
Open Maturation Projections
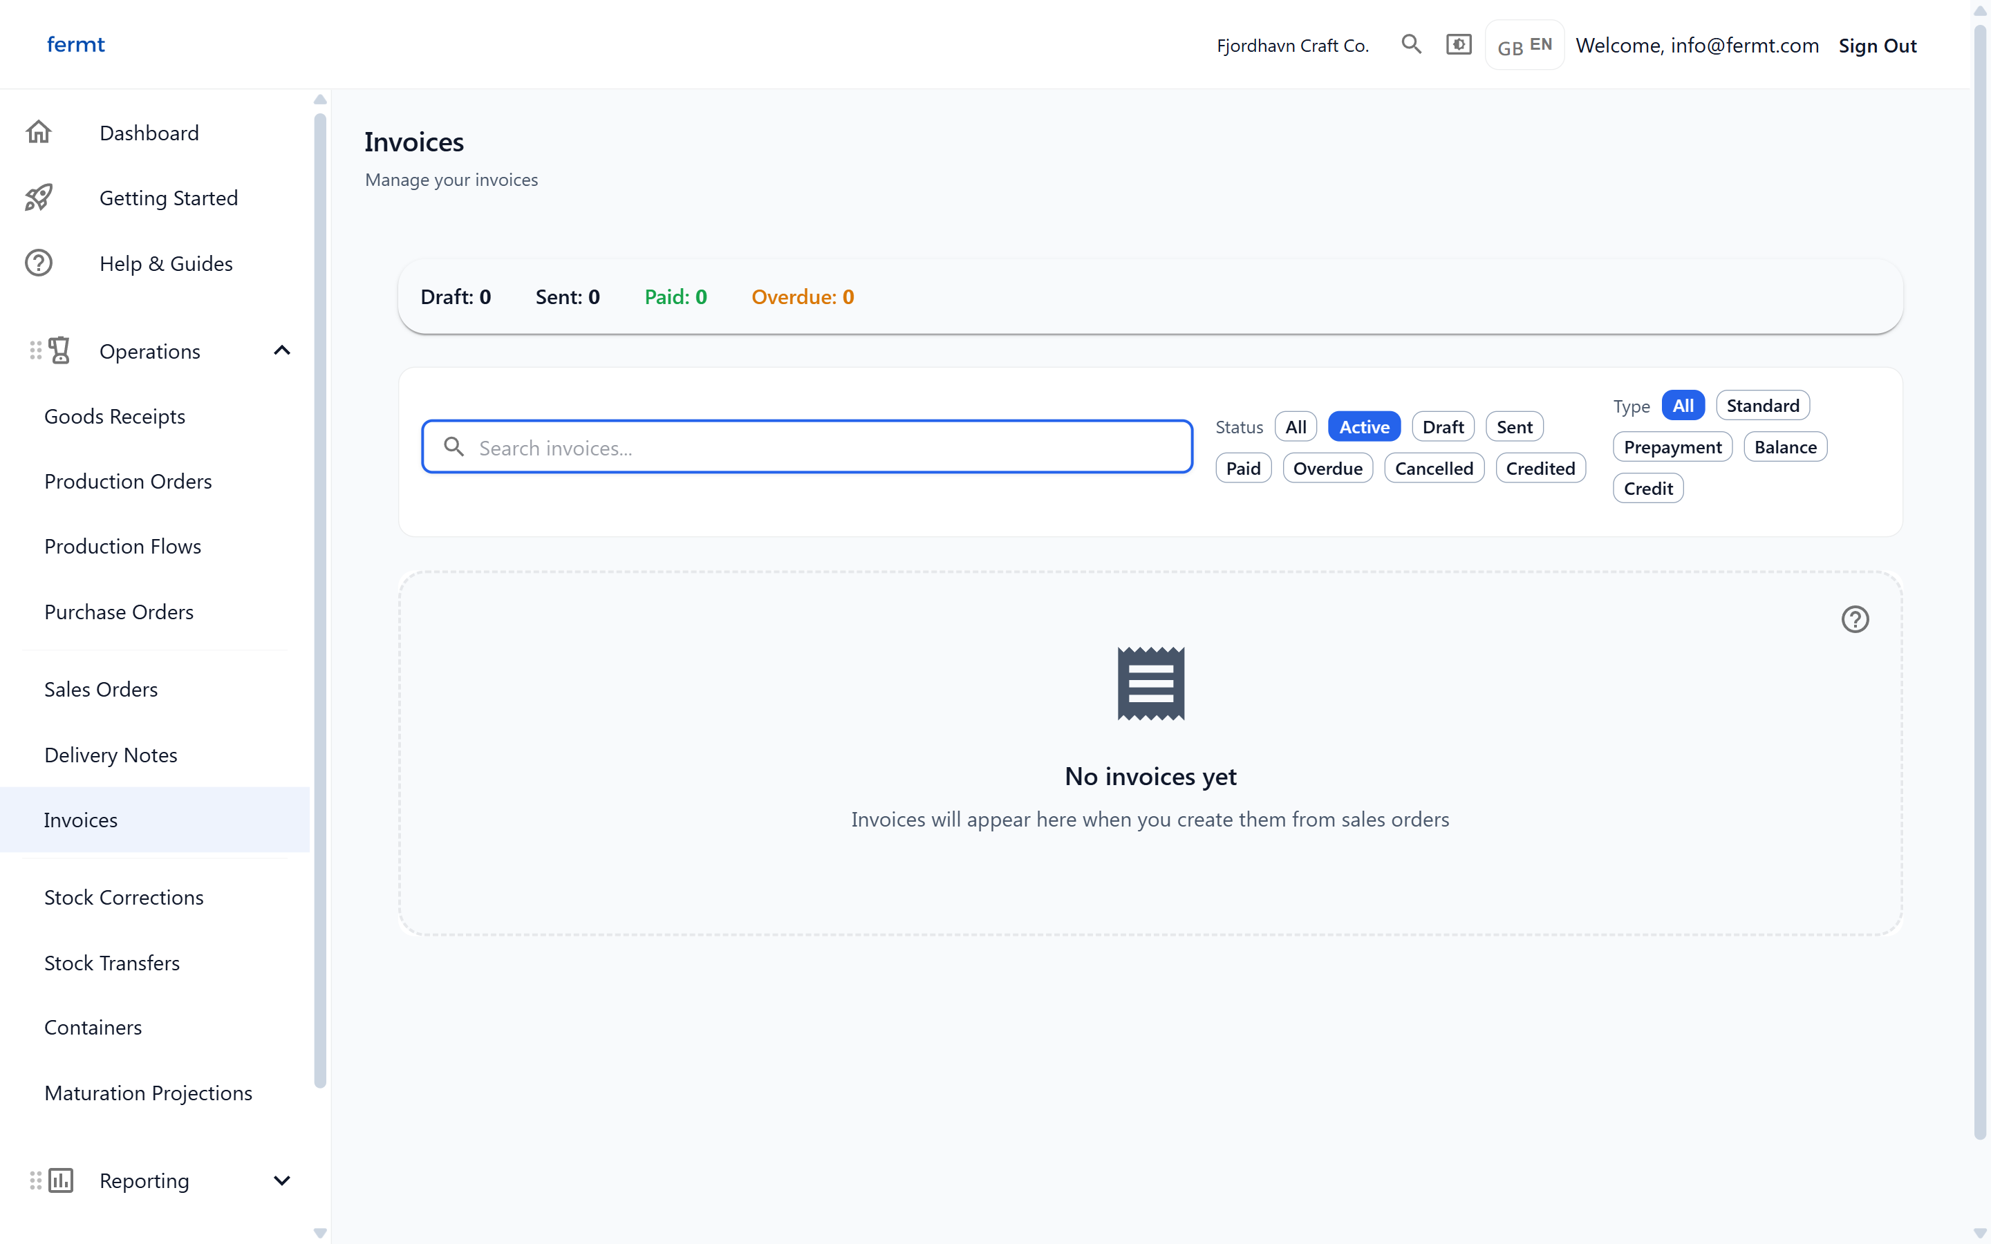tap(155, 1093)
